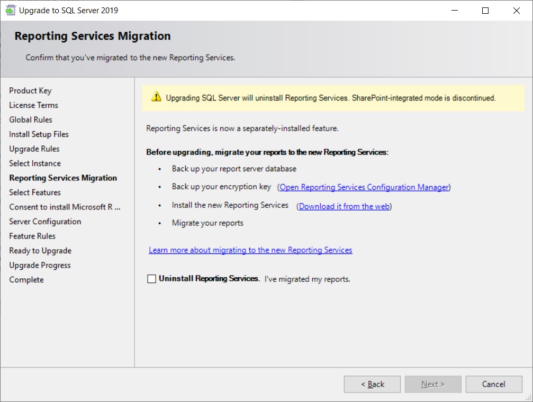Select the Upgrade Progress step
This screenshot has width=533, height=402.
pyautogui.click(x=40, y=266)
